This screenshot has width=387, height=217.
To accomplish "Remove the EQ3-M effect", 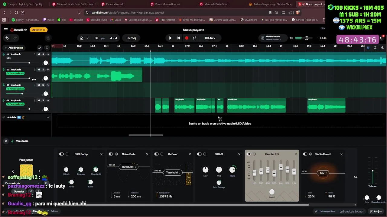I will tap(239, 154).
